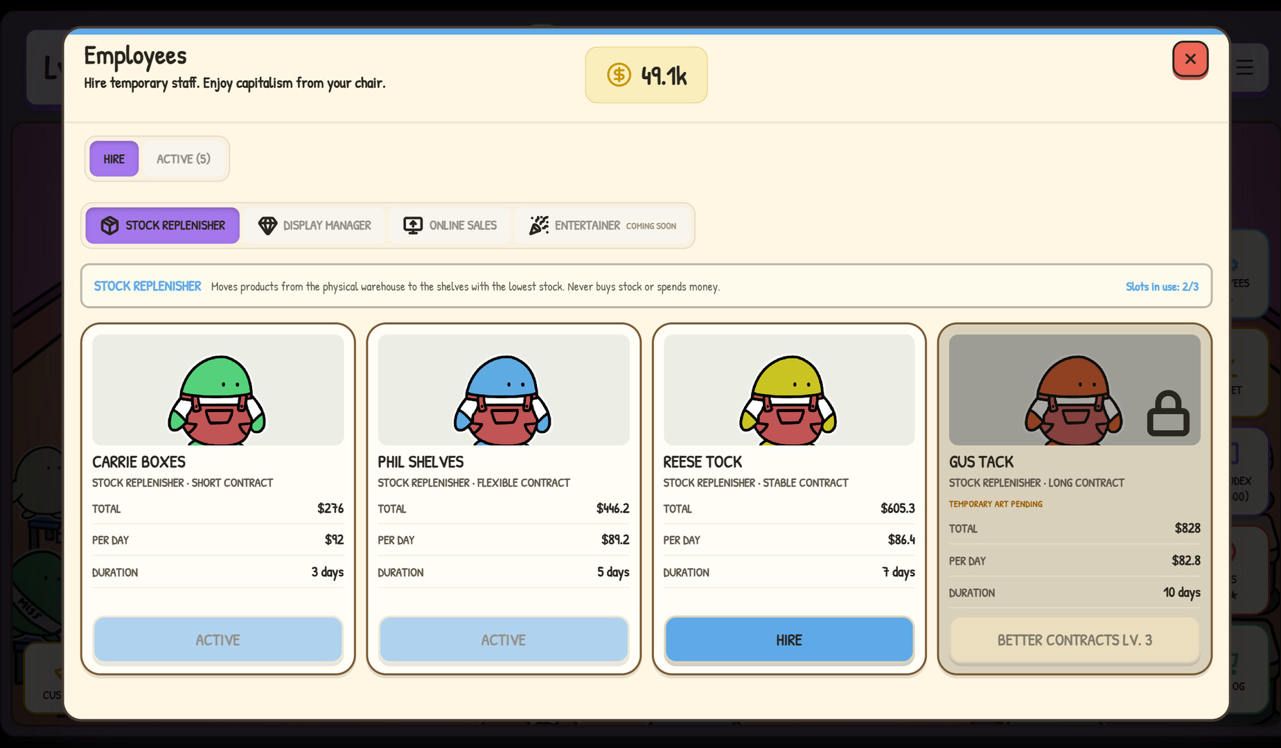This screenshot has height=748, width=1281.
Task: Switch to Online Sales category
Action: tap(450, 225)
